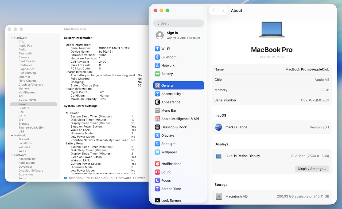
Task: Select the Screen Time hourglass icon
Action: coord(157,189)
